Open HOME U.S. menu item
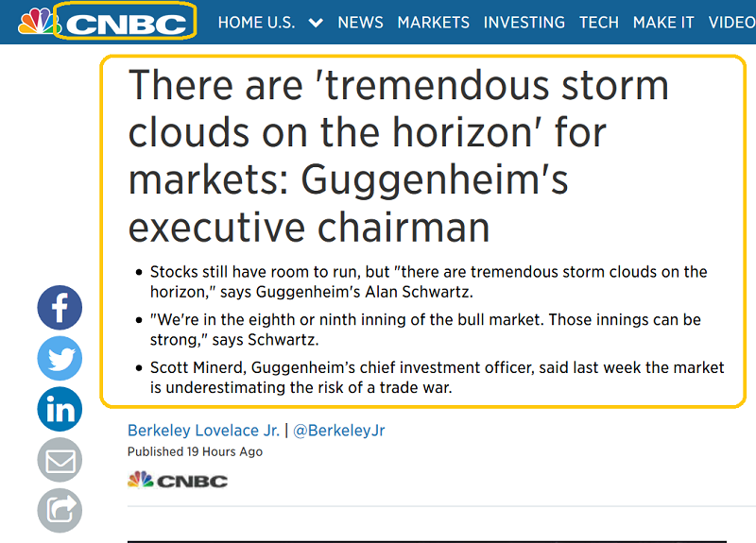This screenshot has height=543, width=756. click(x=256, y=23)
